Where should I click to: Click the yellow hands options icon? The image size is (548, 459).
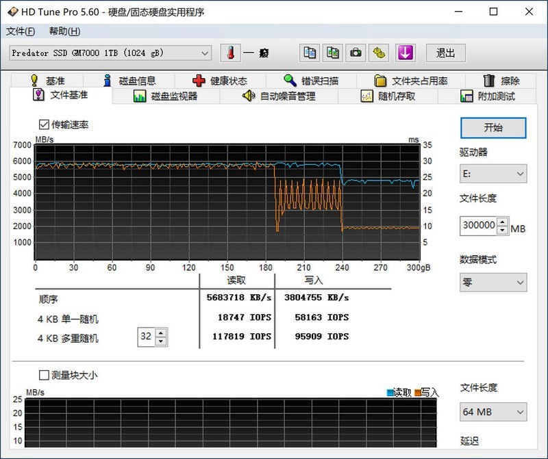379,53
